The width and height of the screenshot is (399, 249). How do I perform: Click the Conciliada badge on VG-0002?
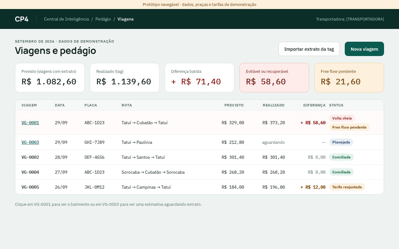coord(341,157)
